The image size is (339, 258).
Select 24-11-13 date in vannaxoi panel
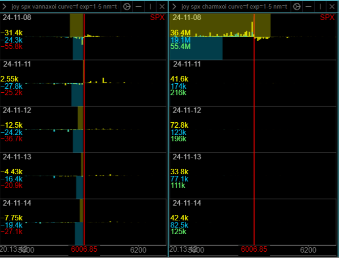click(17, 157)
